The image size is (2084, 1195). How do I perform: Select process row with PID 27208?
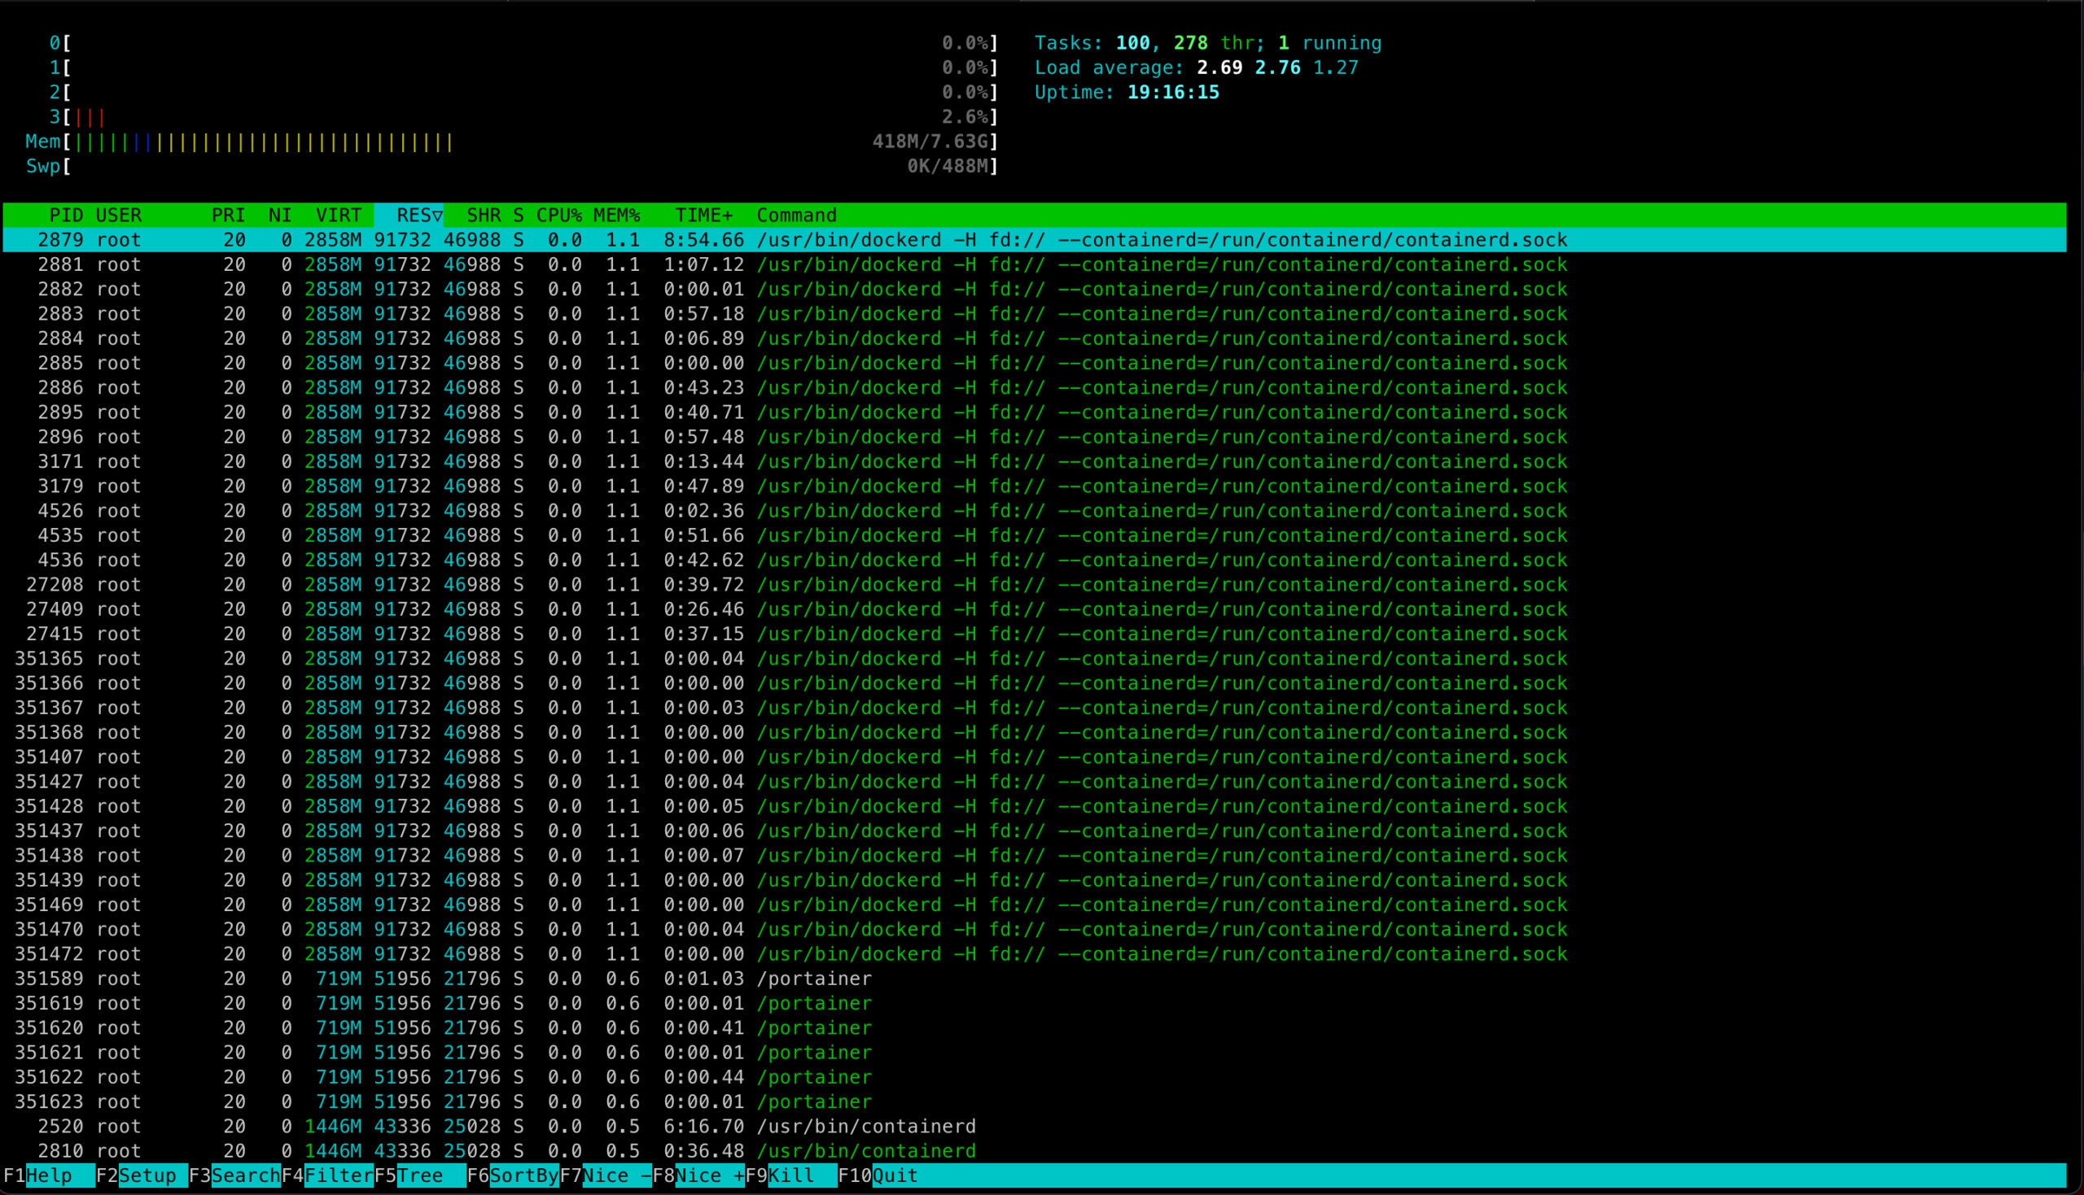click(x=1035, y=584)
